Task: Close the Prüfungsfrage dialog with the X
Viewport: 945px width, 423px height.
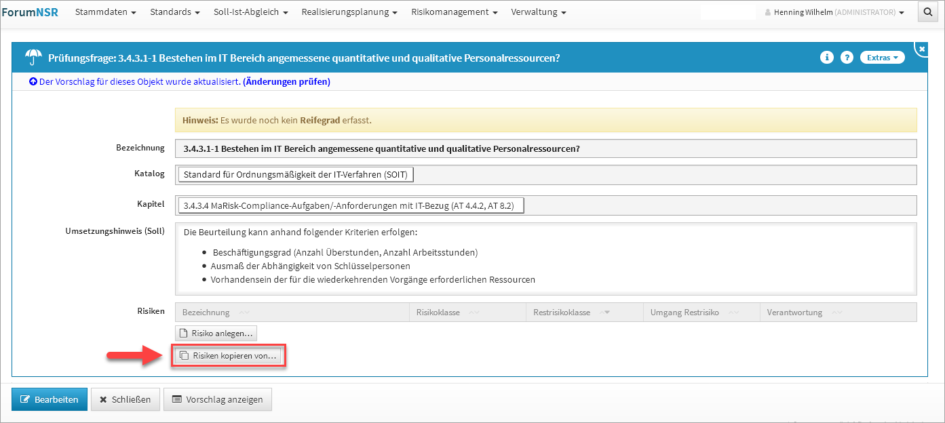Action: pos(922,49)
